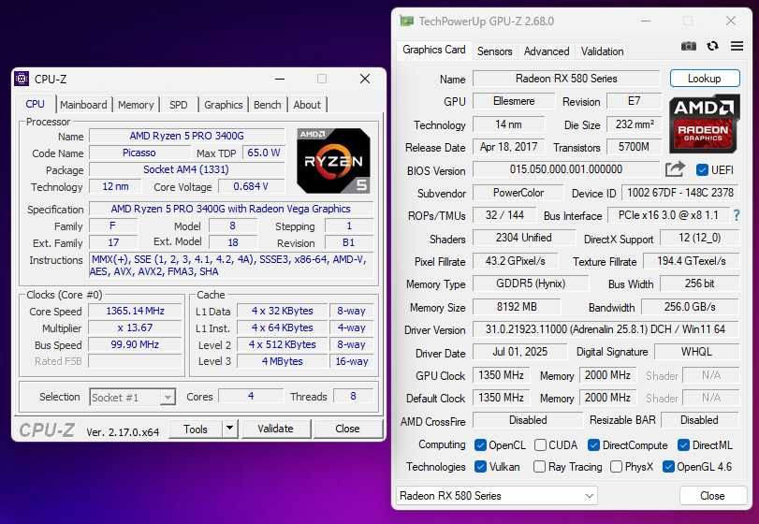
Task: Click the Bus Interface value PCIe x16 3.0 @ x8 1.1
Action: tap(668, 215)
